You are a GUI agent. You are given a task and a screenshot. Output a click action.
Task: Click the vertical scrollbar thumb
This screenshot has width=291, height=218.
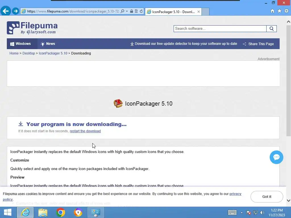tap(288, 81)
